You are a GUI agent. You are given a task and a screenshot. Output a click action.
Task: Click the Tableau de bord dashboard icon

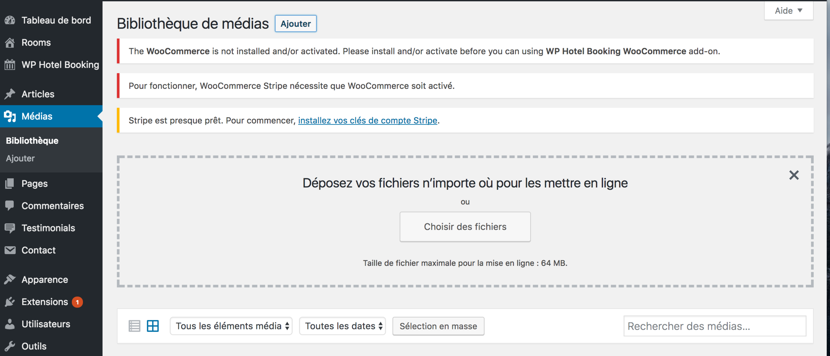tap(10, 20)
